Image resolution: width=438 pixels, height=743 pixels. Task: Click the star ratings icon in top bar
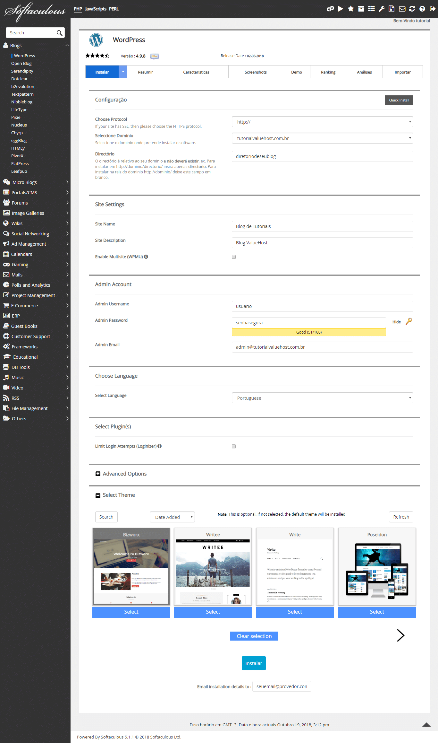click(351, 9)
